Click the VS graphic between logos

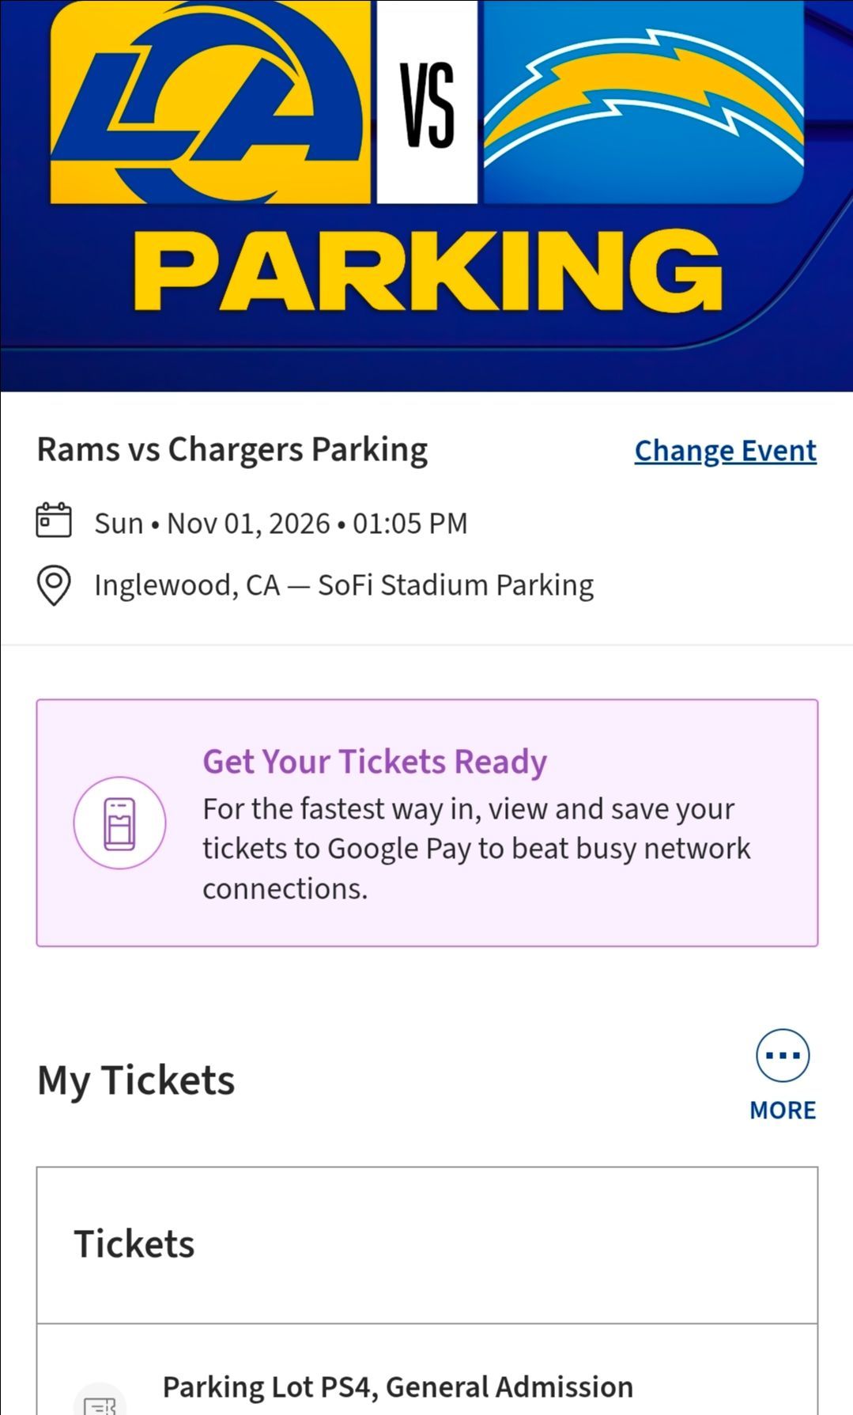point(427,102)
